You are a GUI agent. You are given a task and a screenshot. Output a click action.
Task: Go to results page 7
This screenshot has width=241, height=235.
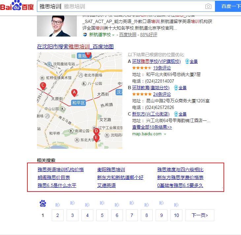point(132,215)
